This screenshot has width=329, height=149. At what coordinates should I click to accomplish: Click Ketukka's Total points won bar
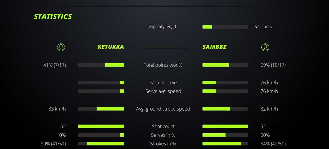click(101, 65)
